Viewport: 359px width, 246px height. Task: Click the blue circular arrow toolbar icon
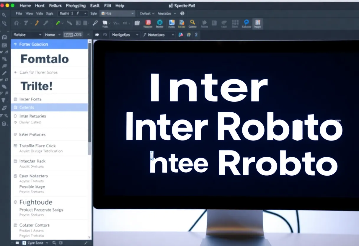246,22
